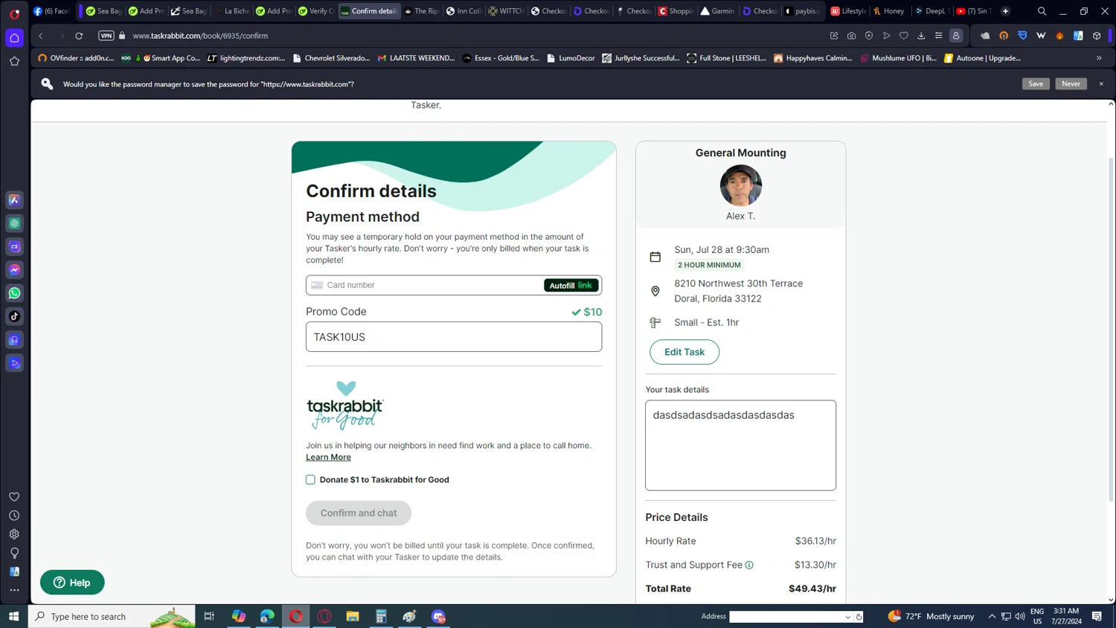1116x628 pixels.
Task: Click the volume icon in system tray
Action: click(x=1020, y=616)
